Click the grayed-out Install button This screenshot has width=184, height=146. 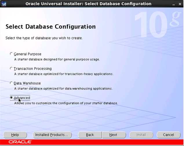(141, 135)
